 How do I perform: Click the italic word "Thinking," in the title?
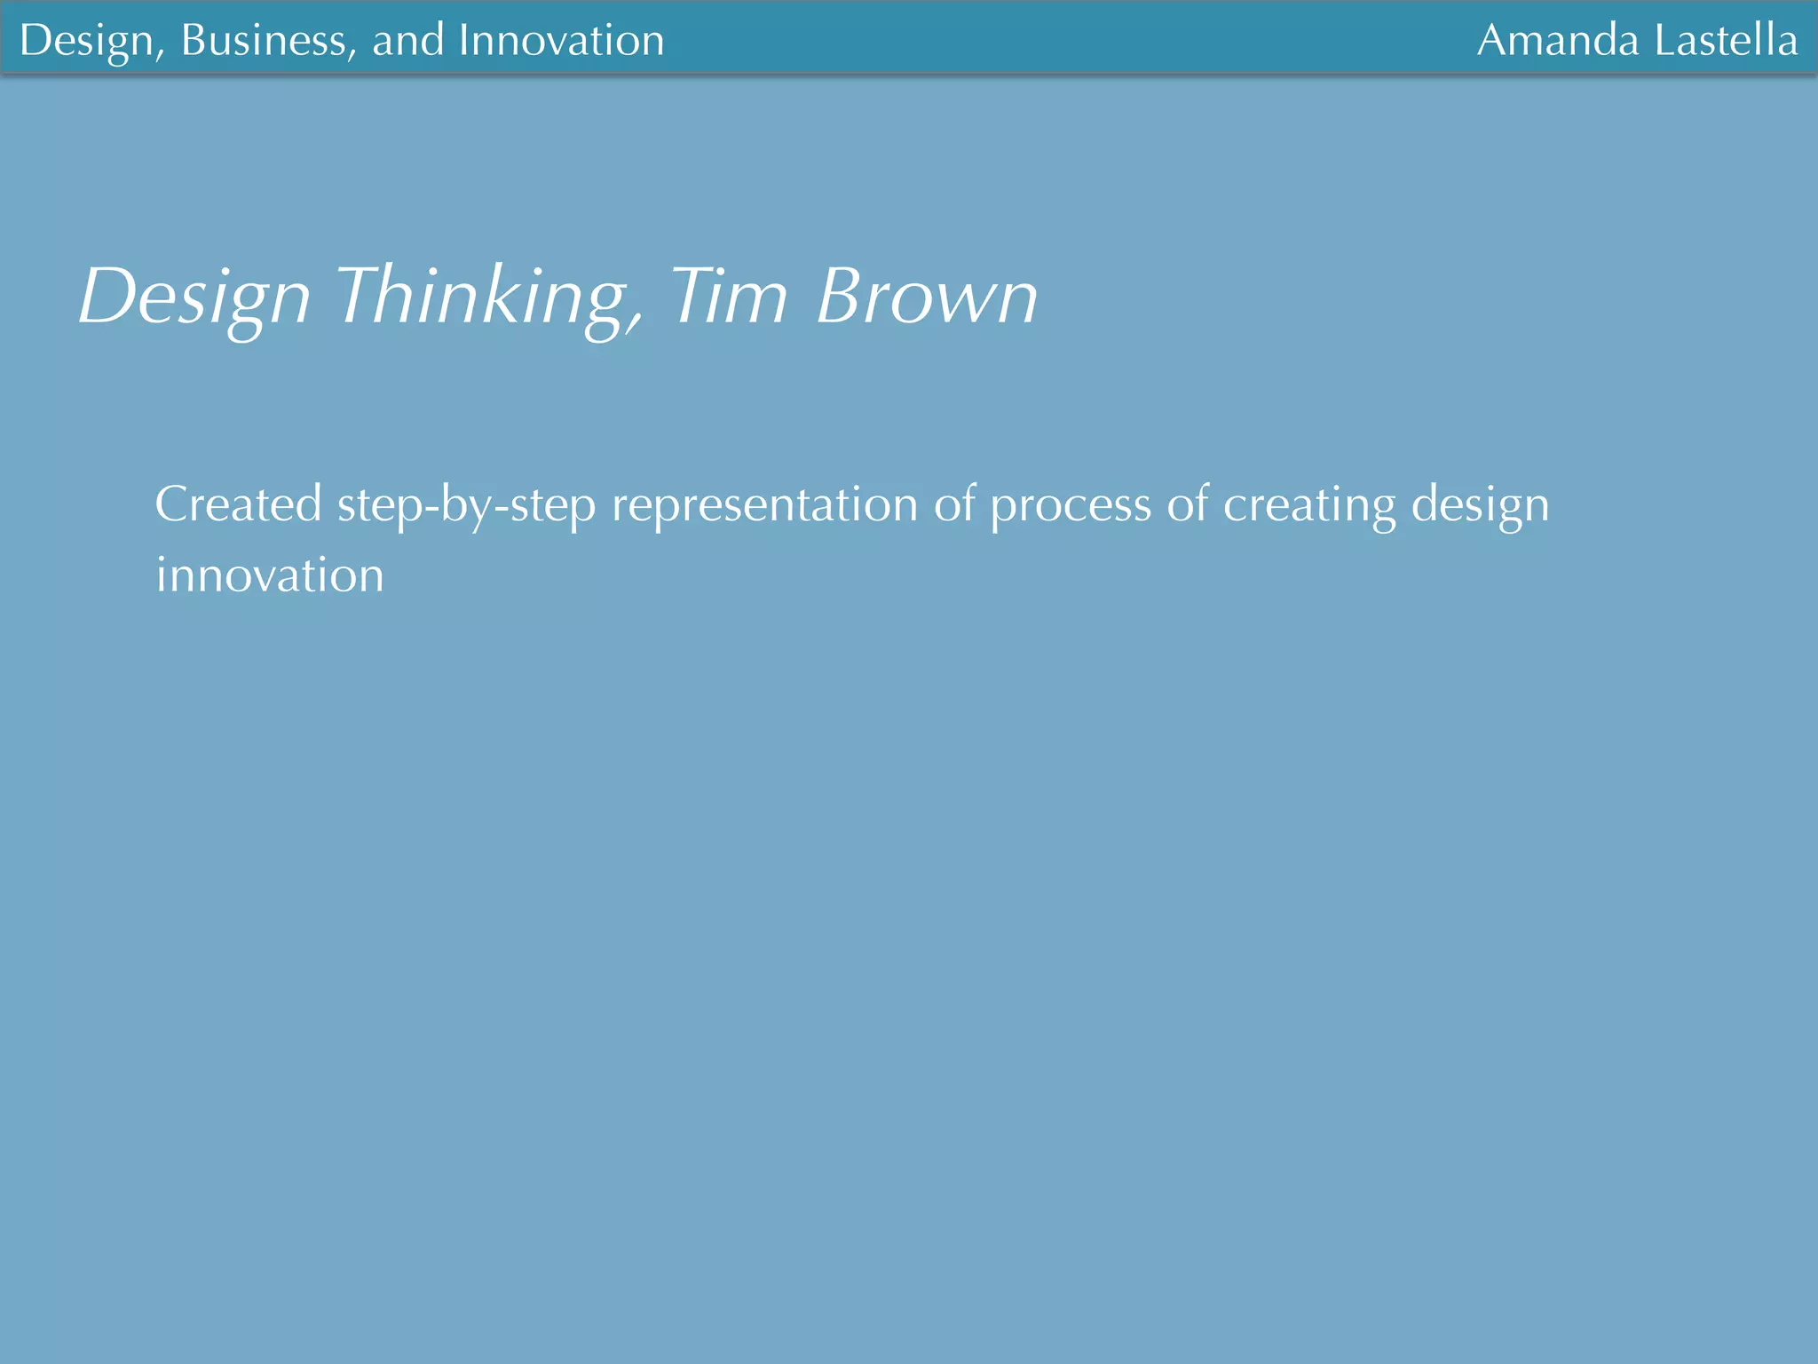coord(488,297)
